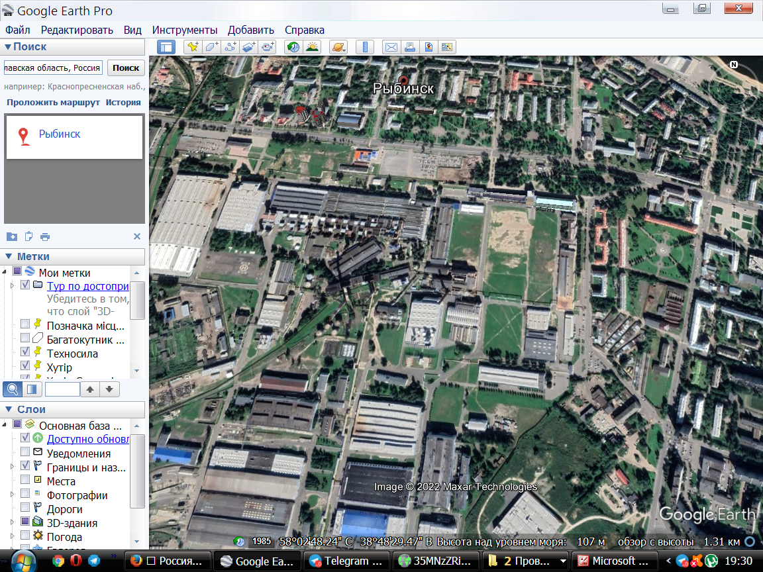The image size is (763, 572).
Task: Open the Добавить menu
Action: [x=250, y=30]
